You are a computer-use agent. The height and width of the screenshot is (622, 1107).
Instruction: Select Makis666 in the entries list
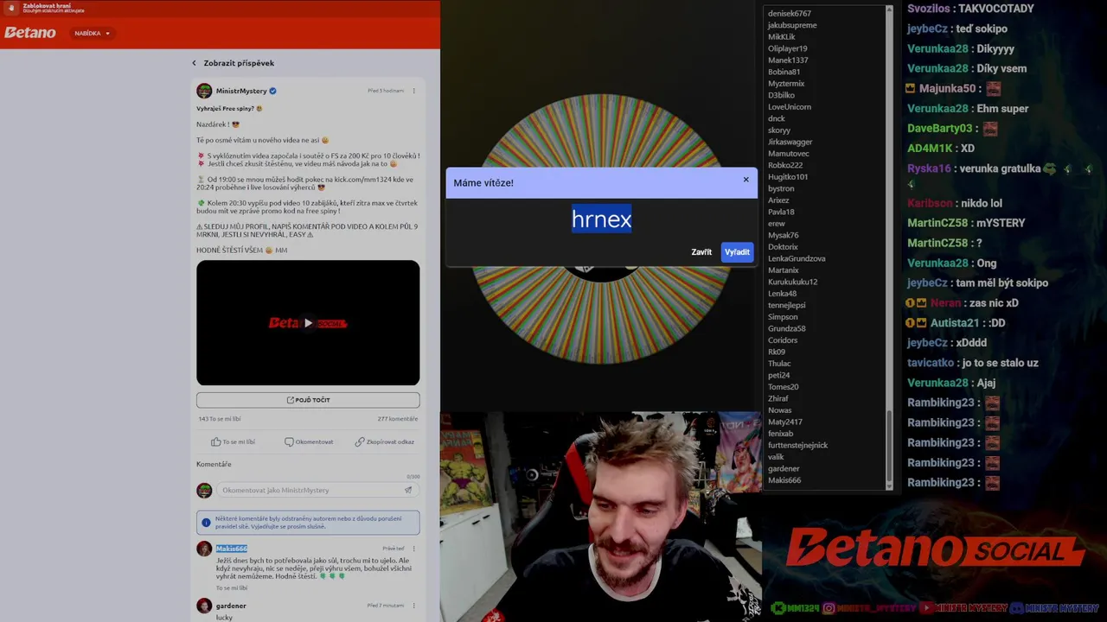coord(784,480)
